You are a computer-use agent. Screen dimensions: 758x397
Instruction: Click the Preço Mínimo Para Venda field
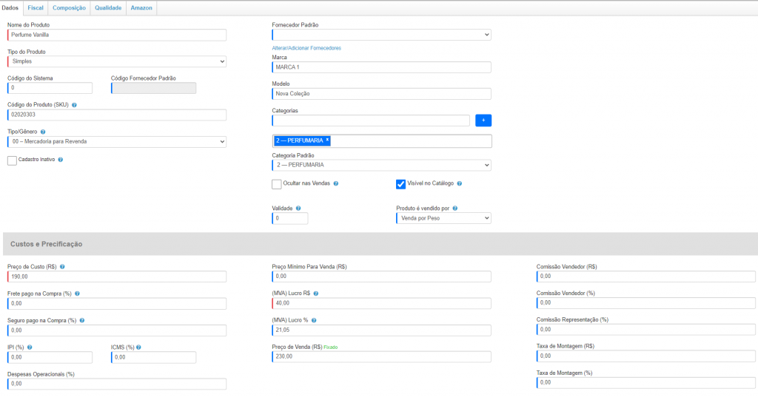click(381, 276)
